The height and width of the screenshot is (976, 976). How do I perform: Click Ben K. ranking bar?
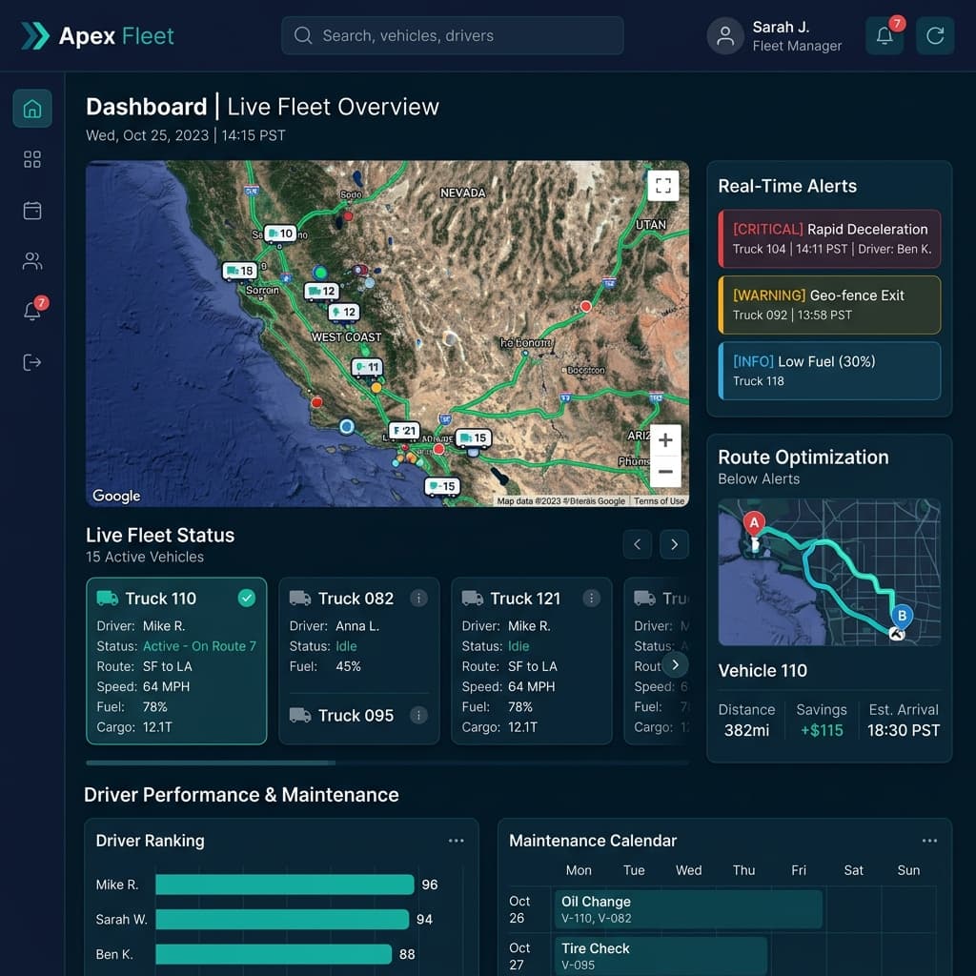tap(274, 954)
